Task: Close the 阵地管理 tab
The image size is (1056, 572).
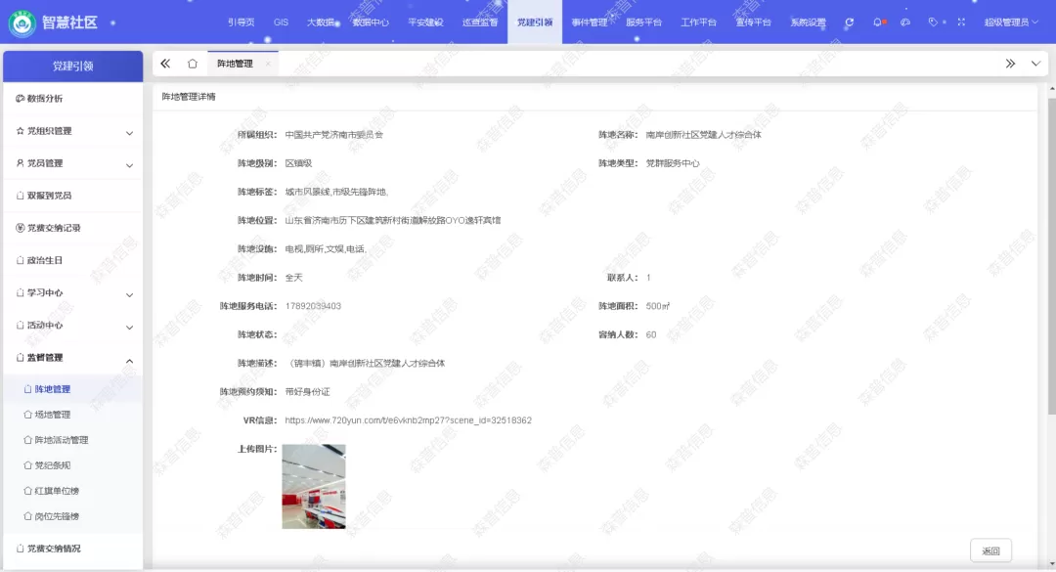Action: coord(268,64)
